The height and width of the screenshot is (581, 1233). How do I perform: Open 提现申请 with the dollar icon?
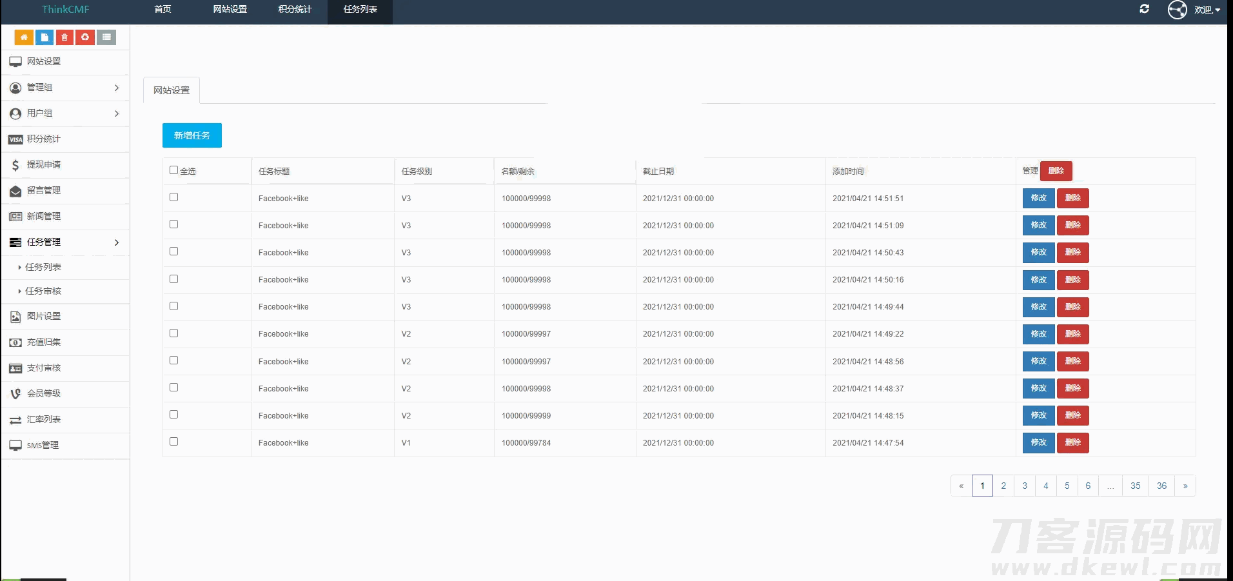43,164
